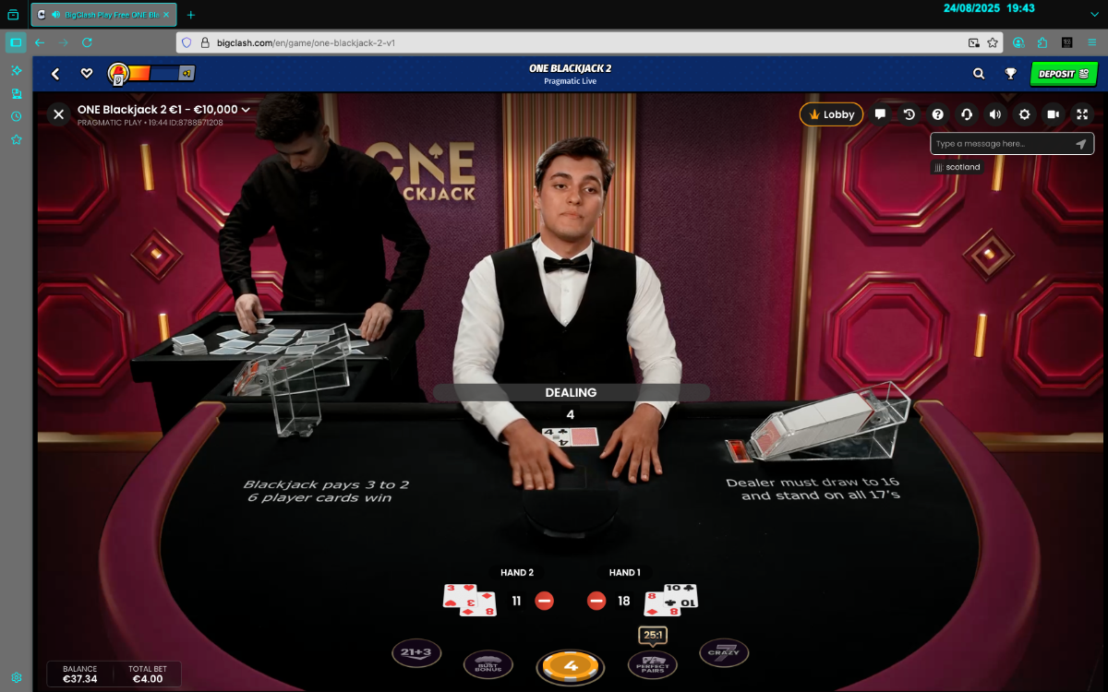Open the tab overview icon

[x=13, y=15]
